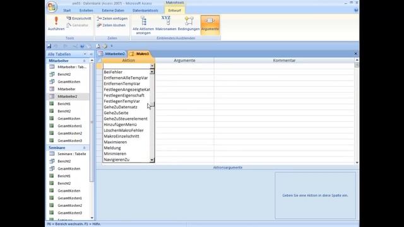Open the round Office button menu
This screenshot has height=227, width=404.
point(52,7)
